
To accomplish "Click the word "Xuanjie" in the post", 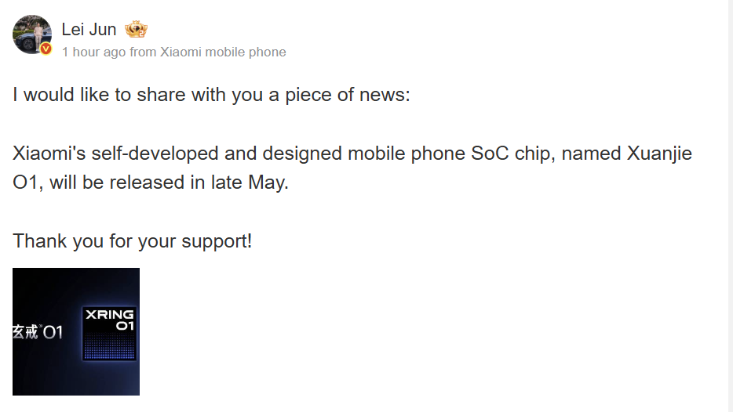I will (659, 154).
